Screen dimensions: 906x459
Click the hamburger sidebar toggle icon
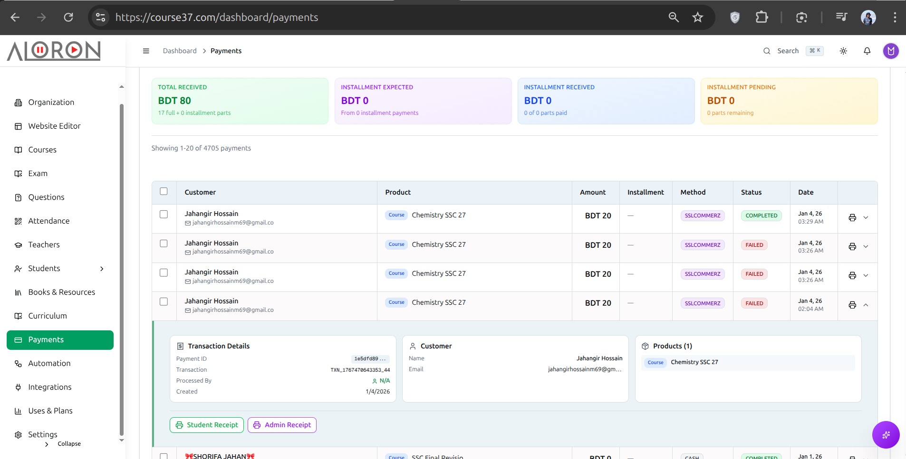coord(146,51)
